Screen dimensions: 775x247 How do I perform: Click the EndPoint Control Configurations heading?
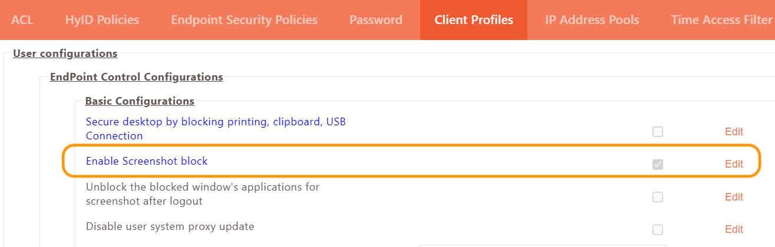136,77
